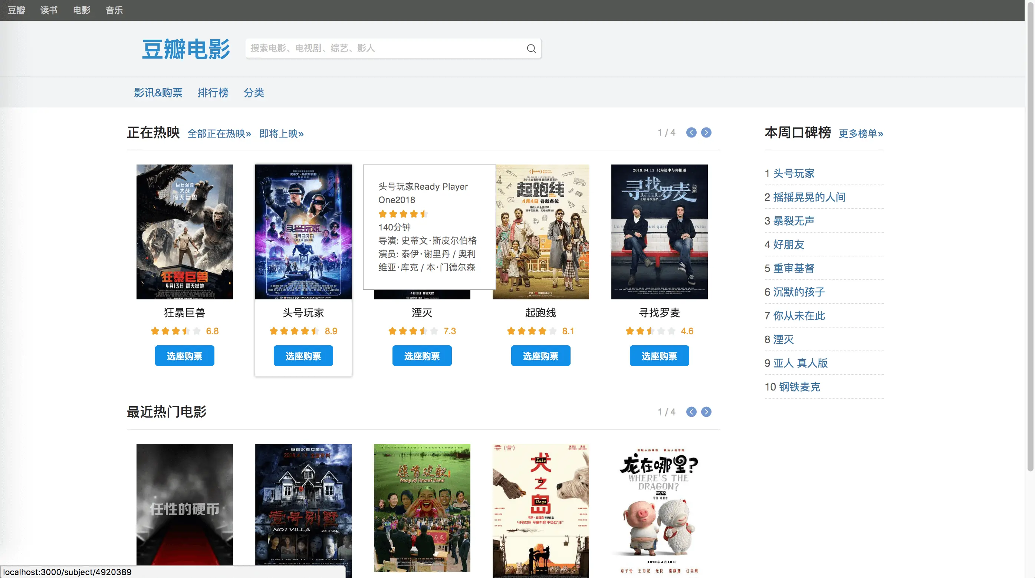The width and height of the screenshot is (1035, 578).
Task: Click 选座购票 button under 头号玩家
Action: [303, 356]
